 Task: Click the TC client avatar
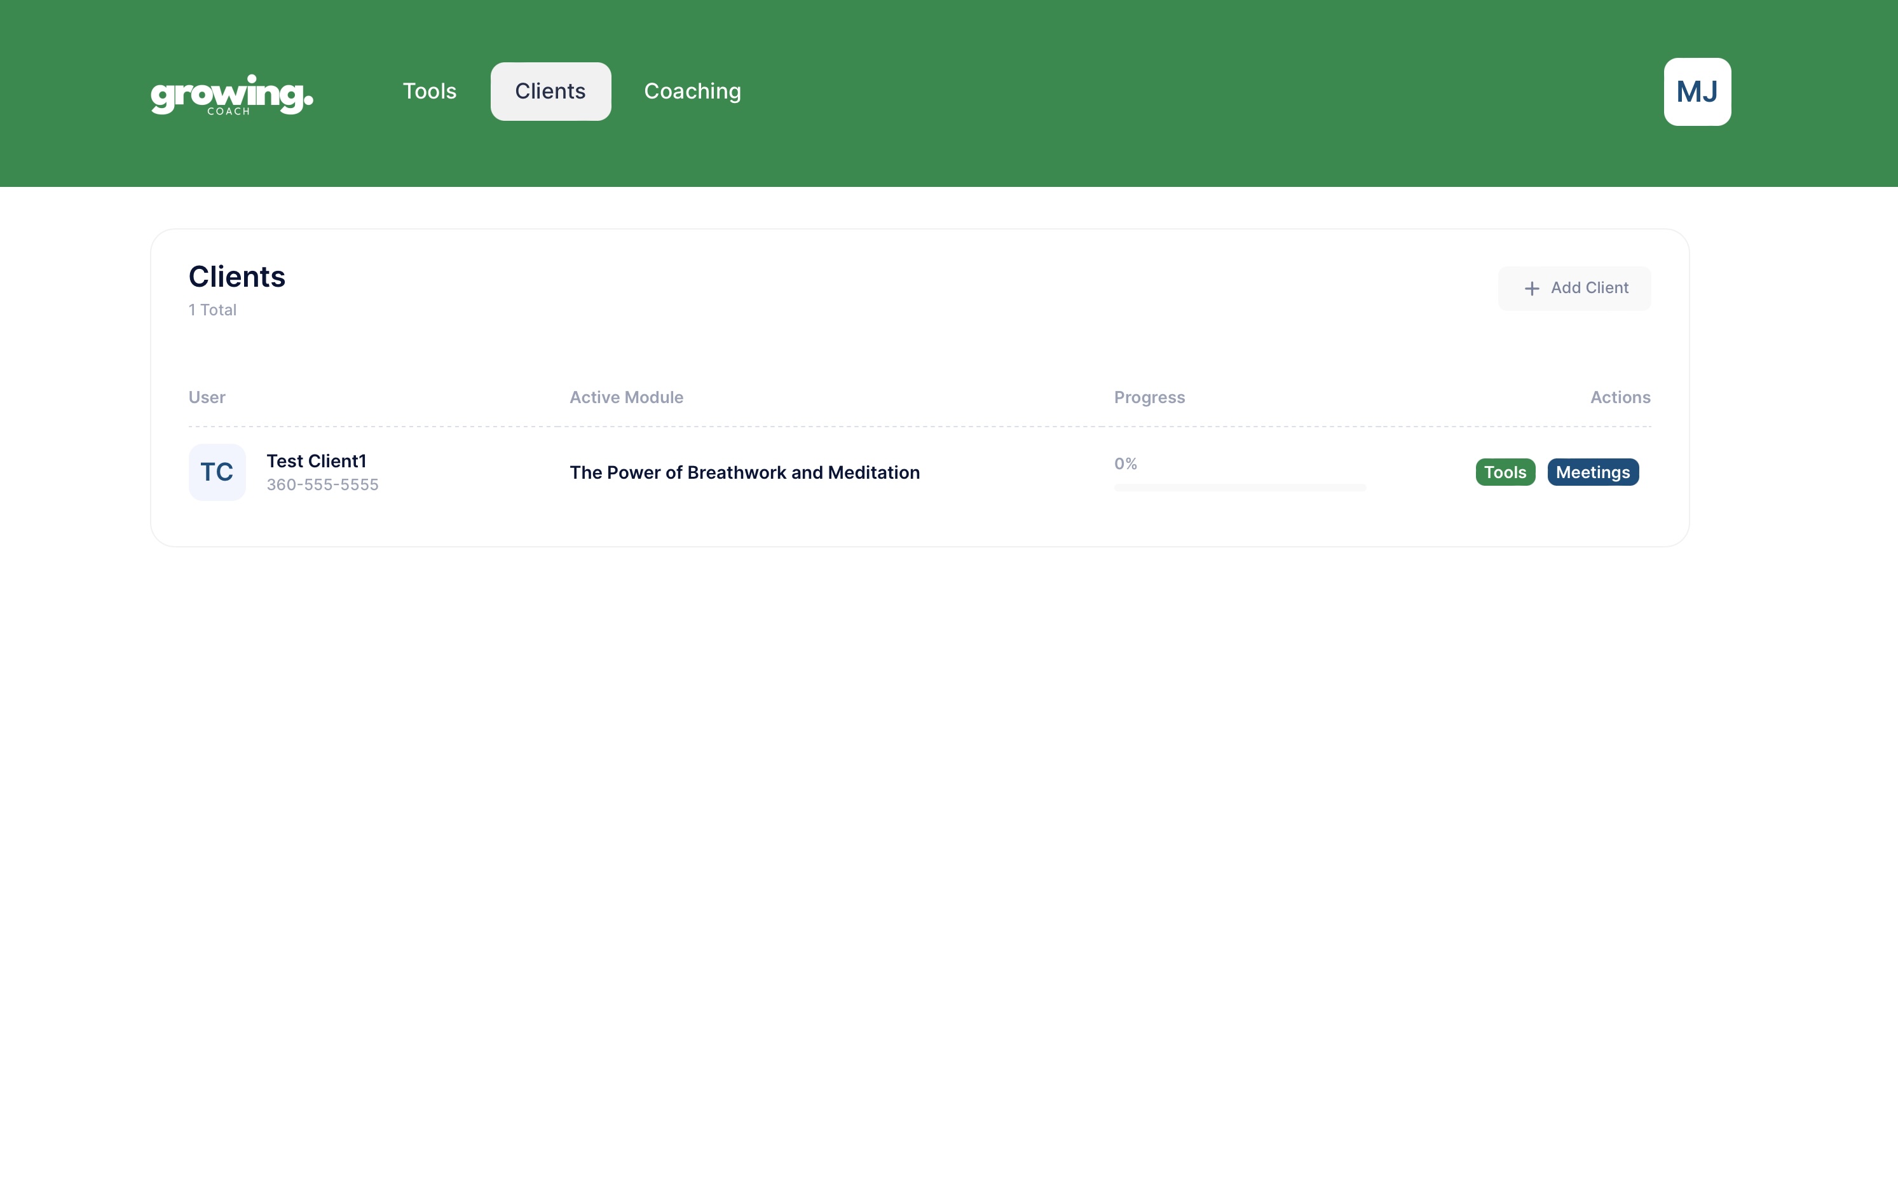217,472
